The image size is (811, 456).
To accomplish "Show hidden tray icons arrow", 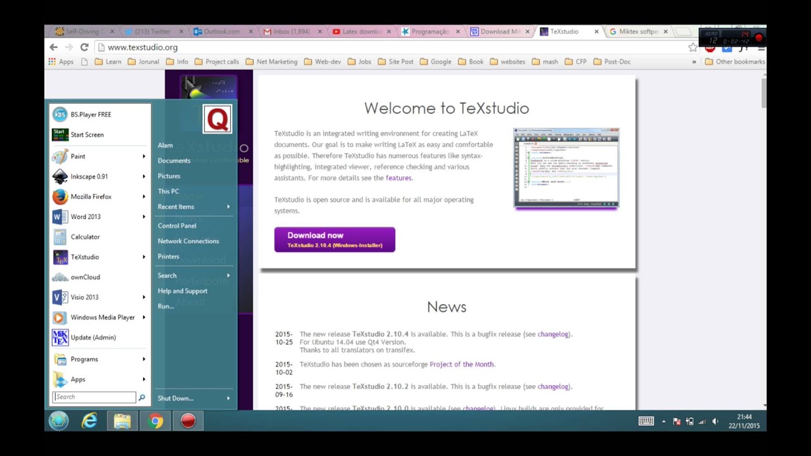I will pos(663,422).
